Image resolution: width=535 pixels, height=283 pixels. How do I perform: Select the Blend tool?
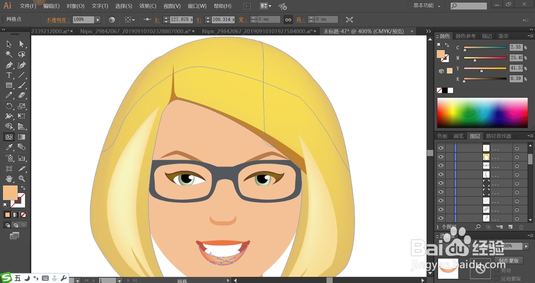point(21,147)
